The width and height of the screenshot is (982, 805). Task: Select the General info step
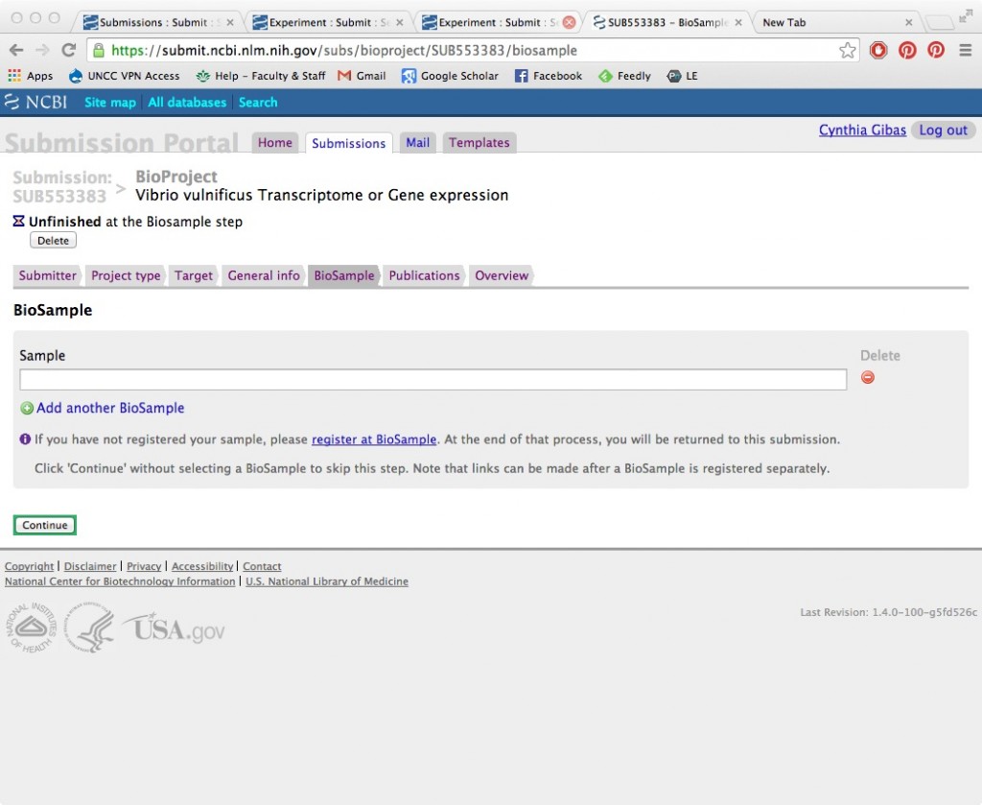(x=264, y=275)
